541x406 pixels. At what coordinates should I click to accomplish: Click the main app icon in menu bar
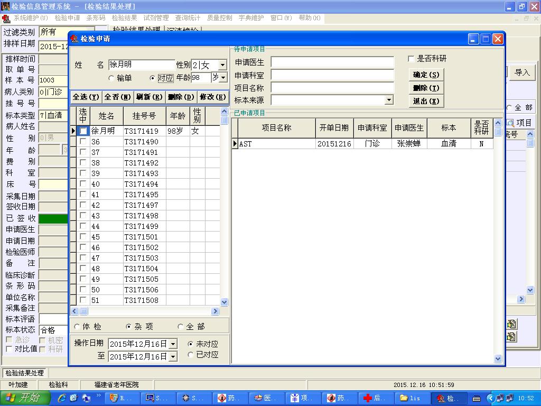coord(6,18)
